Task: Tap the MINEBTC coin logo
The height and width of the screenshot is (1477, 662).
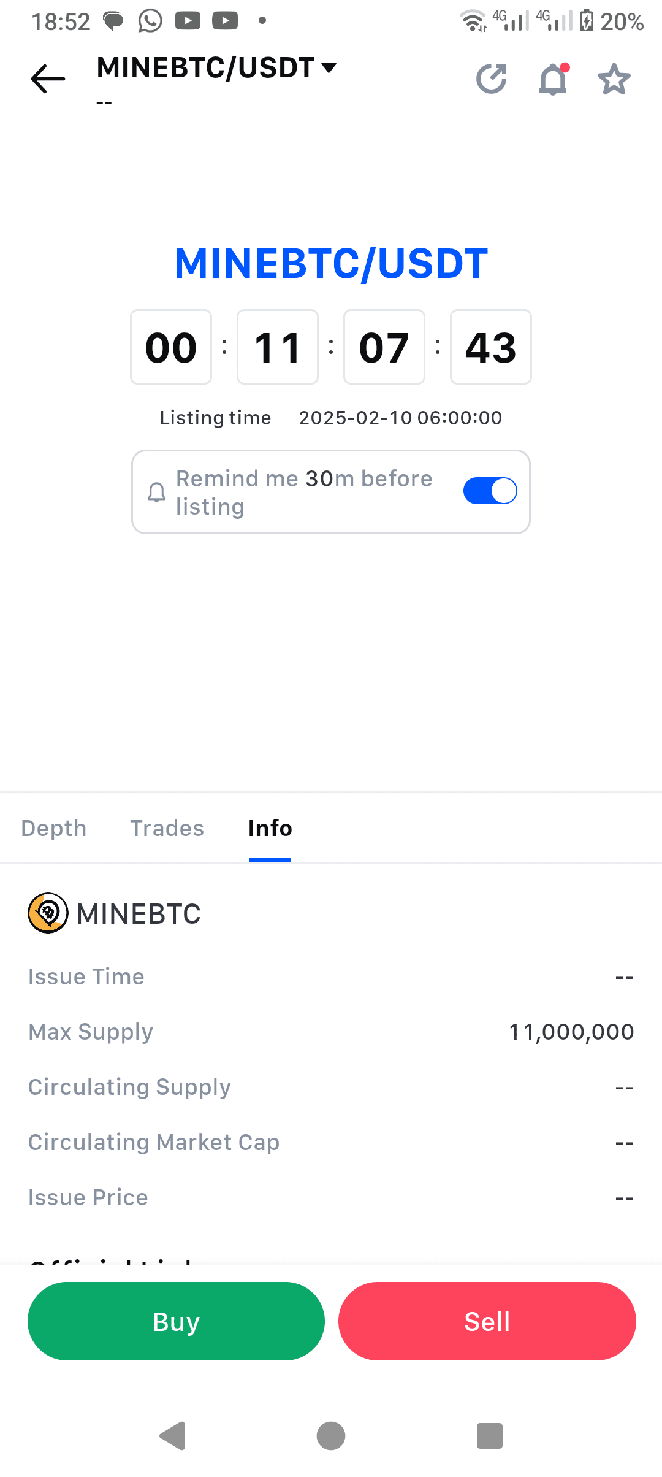Action: point(48,913)
